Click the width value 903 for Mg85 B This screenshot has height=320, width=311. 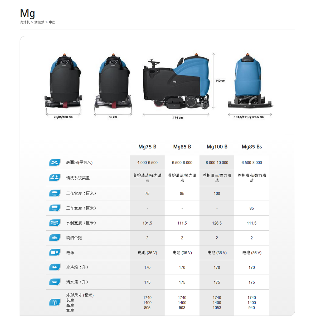click(182, 308)
